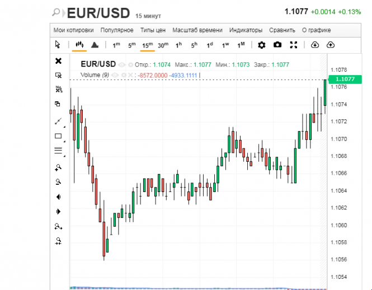Toggle Volume indicator visibility eye
Viewport: 372px width, 290px height.
pos(115,75)
